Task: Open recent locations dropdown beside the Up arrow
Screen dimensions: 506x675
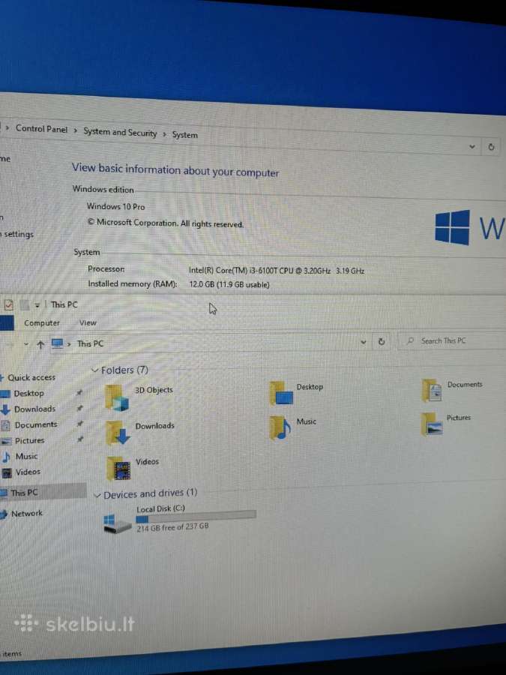Action: pyautogui.click(x=25, y=344)
